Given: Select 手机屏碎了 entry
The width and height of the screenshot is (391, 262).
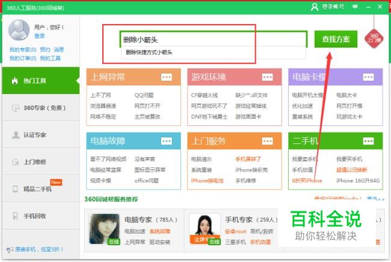Looking at the screenshot, I should [248, 159].
